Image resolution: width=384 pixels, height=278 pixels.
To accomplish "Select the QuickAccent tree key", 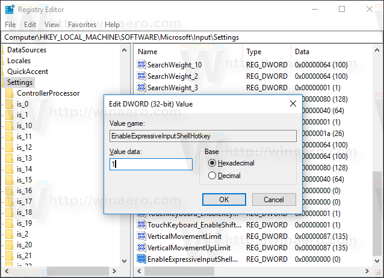I will pos(28,71).
